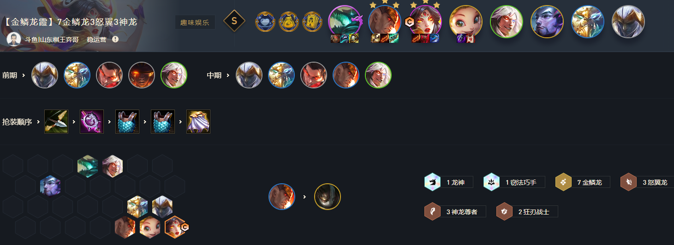Image resolution: width=674 pixels, height=245 pixels.
Task: Select the carry hex marked C on board
Action: [x=175, y=227]
